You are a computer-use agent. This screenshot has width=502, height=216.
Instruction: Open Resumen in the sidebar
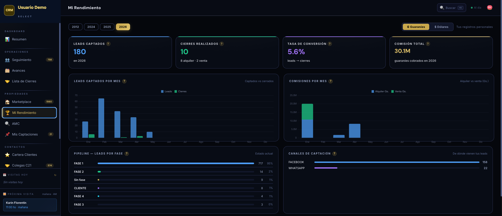click(x=29, y=39)
